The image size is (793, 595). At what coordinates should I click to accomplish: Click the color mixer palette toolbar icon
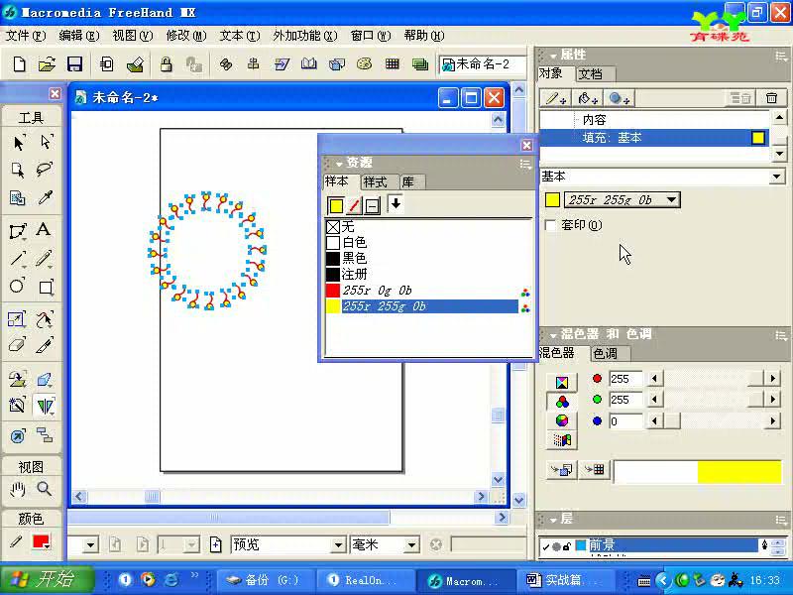[x=364, y=63]
